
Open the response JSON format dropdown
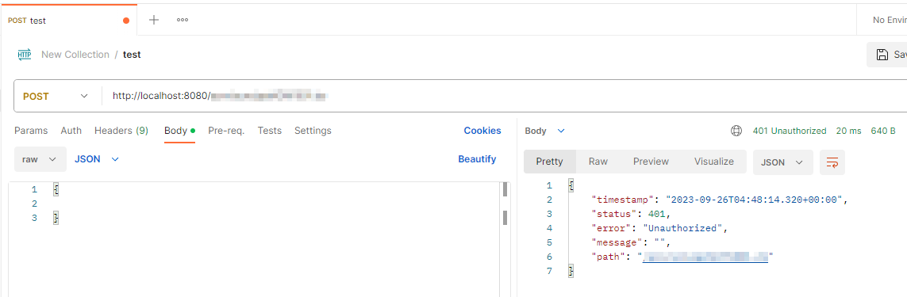[x=782, y=162]
